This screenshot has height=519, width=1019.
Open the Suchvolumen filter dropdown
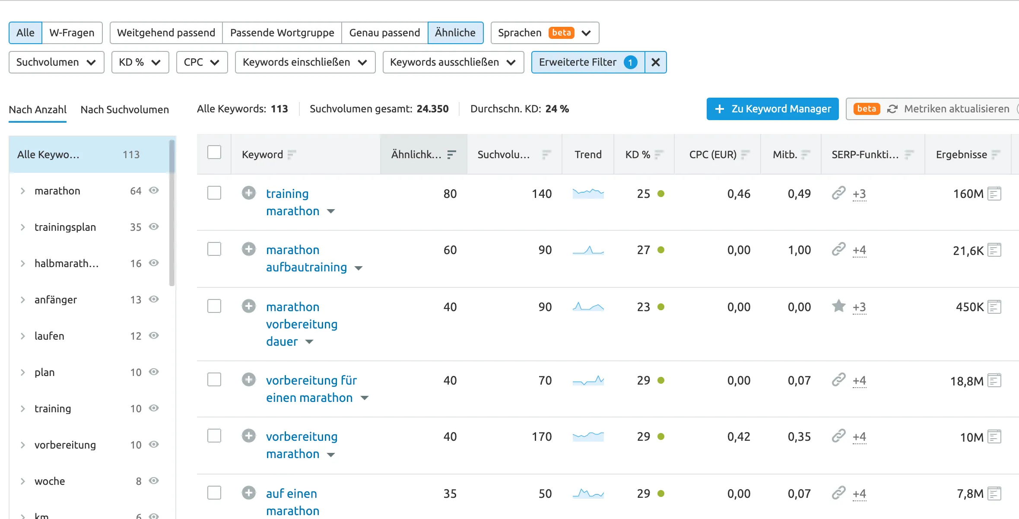(54, 61)
